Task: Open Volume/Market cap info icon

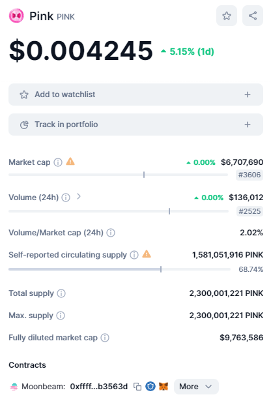Action: tap(111, 233)
